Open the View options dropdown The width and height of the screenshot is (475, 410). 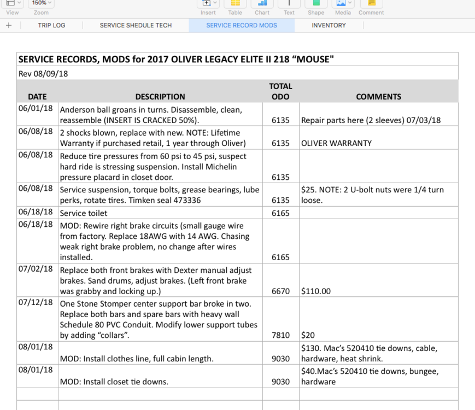coord(12,4)
